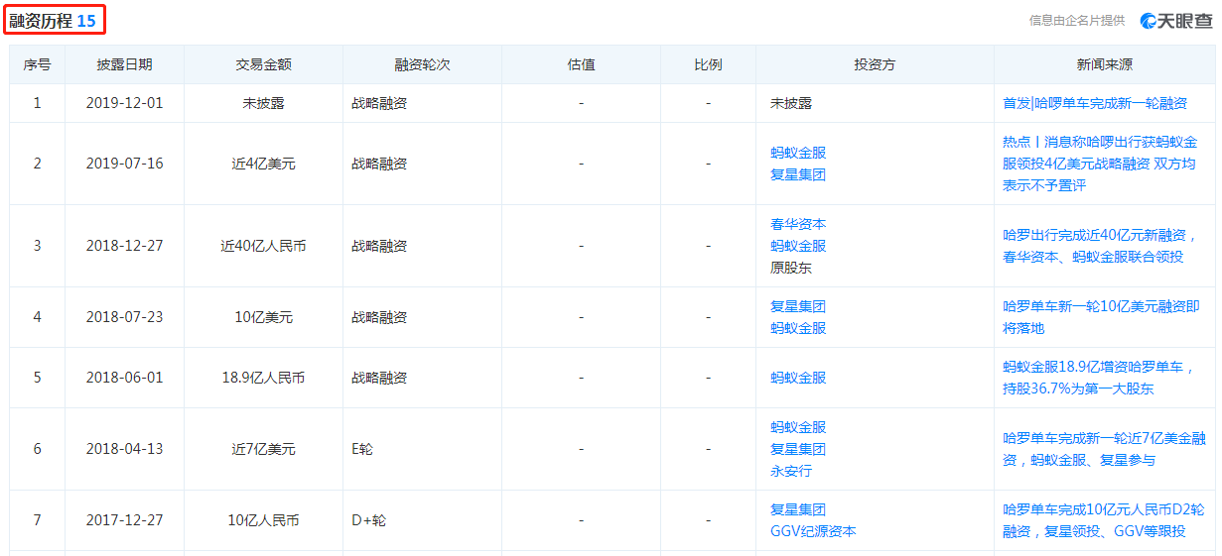Viewport: 1222px width, 556px height.
Task: Click the amount cell 10亿人民币
Action: tap(263, 520)
